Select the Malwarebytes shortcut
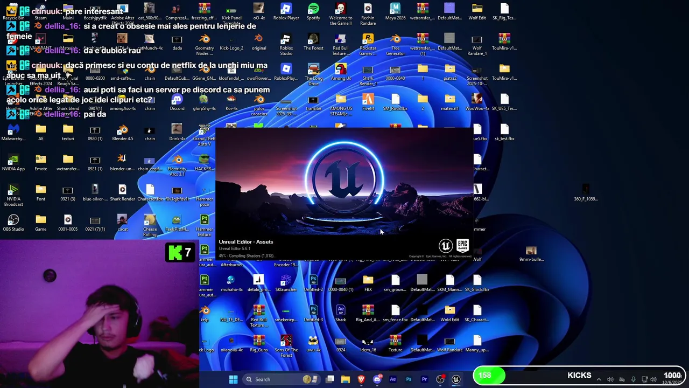The image size is (689, 388). pyautogui.click(x=13, y=133)
